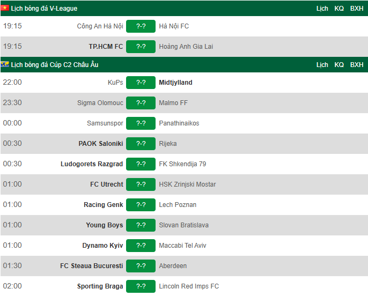Click the Europe flag icon beside Cúp C2
Image resolution: width=368 pixels, height=296 pixels.
pos(5,64)
